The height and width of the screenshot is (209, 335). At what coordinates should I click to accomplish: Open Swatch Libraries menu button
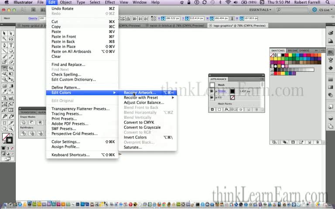(274, 142)
